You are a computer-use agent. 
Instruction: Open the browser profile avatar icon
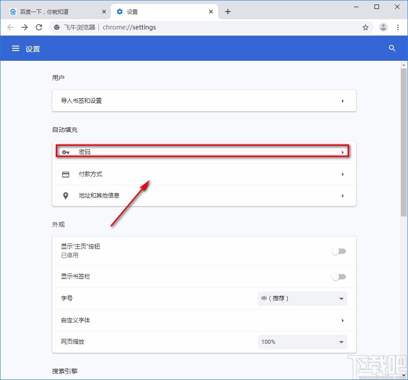point(383,27)
